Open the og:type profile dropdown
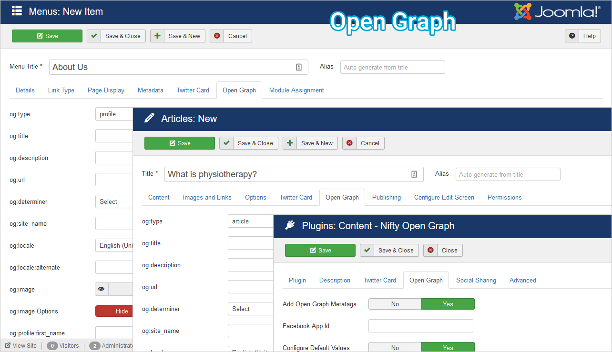The image size is (612, 352). (114, 114)
